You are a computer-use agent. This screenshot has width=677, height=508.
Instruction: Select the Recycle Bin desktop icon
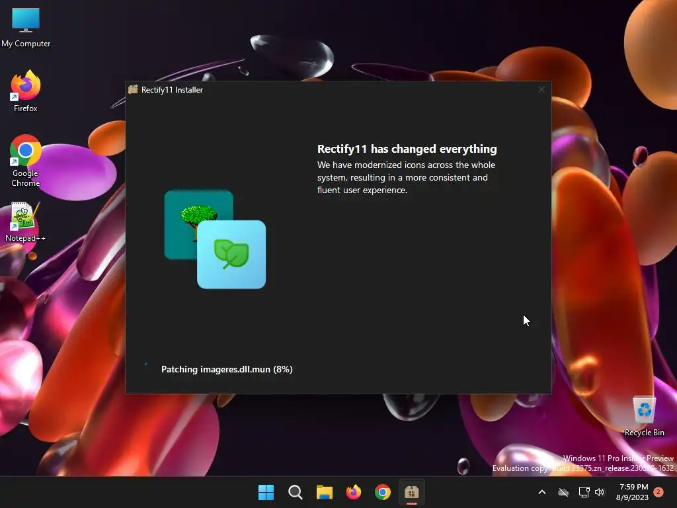click(644, 417)
